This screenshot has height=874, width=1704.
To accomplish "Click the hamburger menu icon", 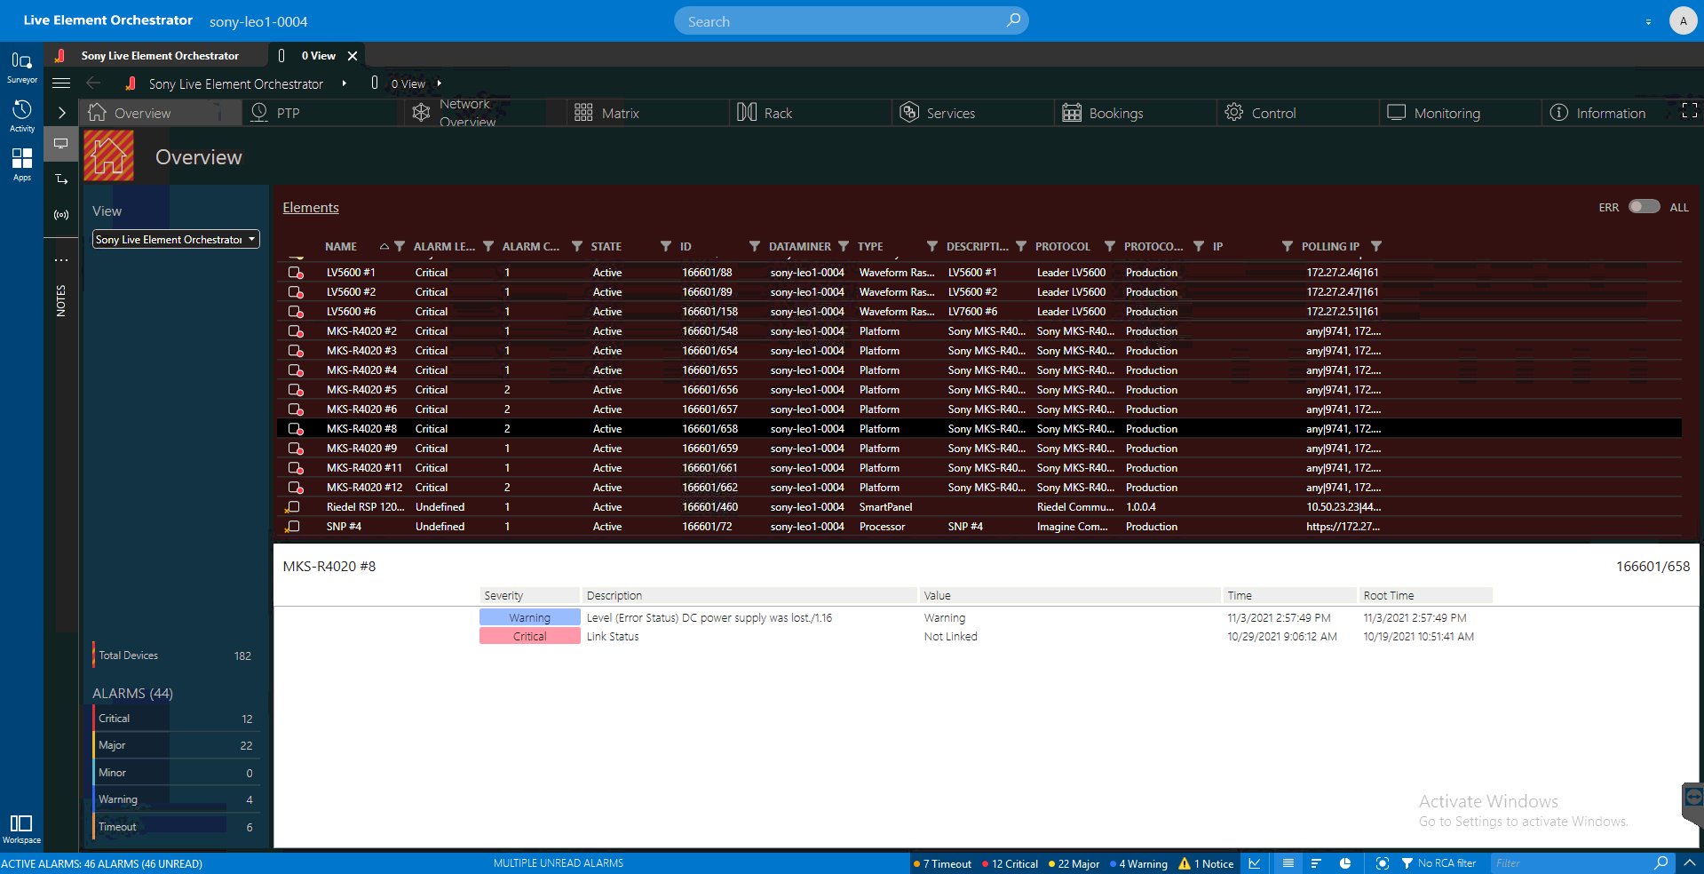I will point(61,83).
